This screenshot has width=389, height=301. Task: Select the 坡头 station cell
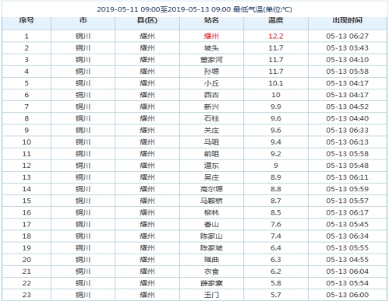(211, 48)
